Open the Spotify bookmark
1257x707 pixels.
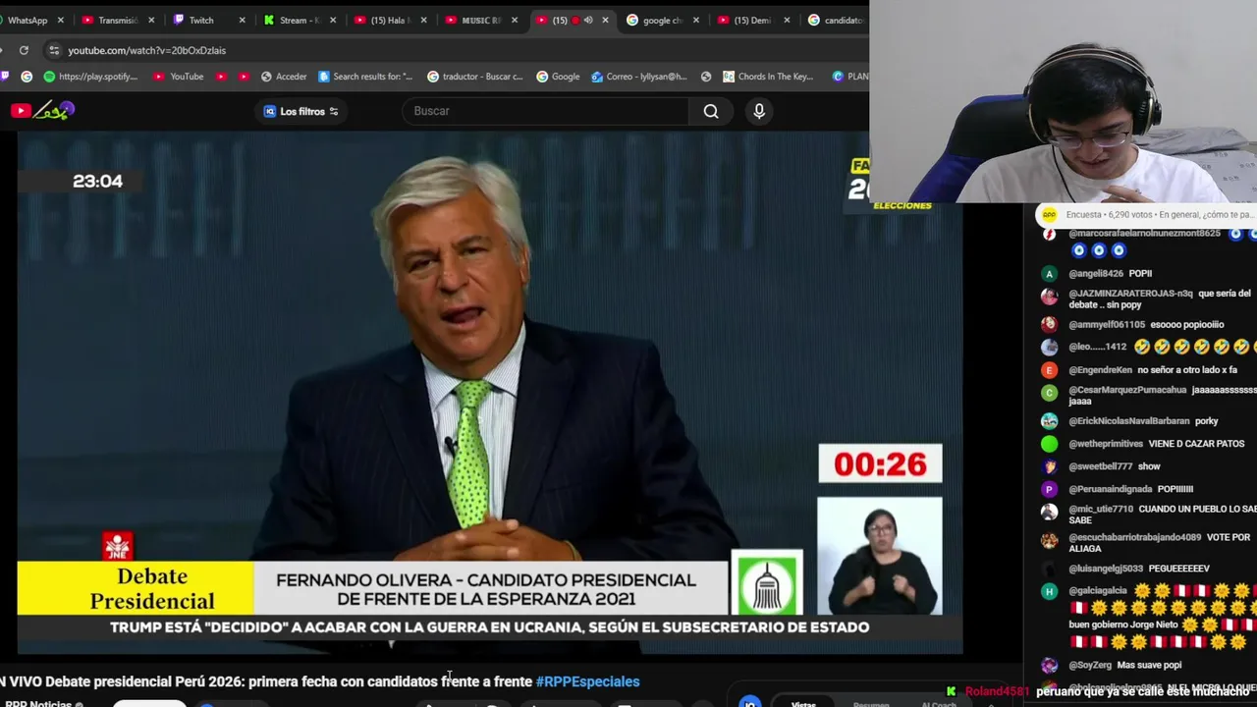coord(90,77)
